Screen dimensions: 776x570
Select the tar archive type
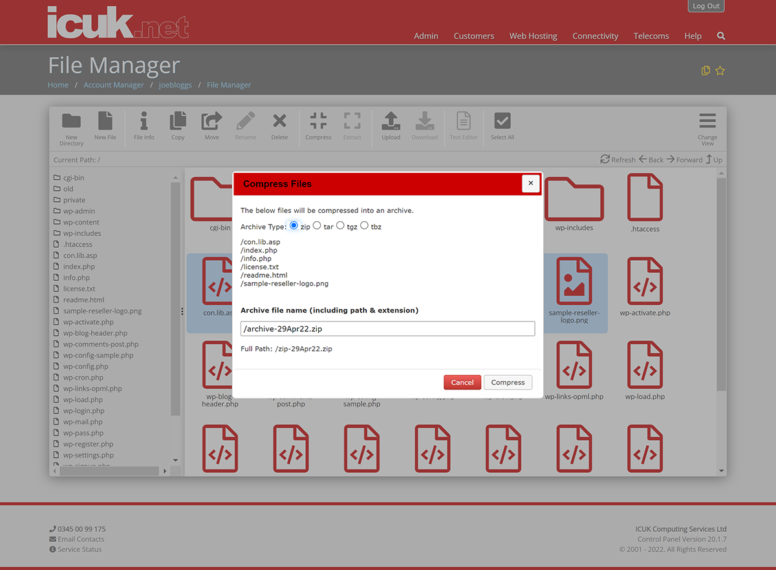pos(317,226)
